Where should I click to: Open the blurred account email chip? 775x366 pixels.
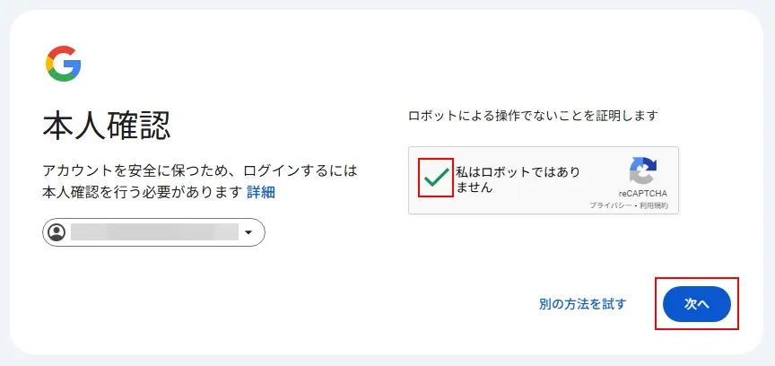154,233
